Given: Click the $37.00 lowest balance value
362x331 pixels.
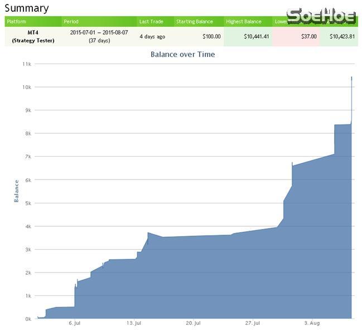Looking at the screenshot, I should coord(308,37).
